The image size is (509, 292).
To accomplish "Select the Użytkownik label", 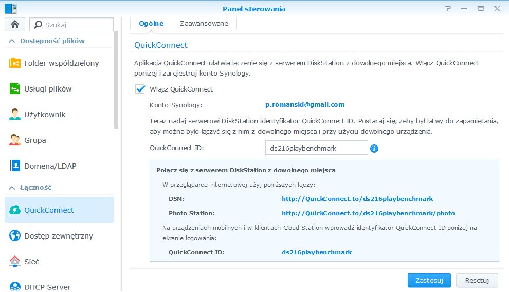I will (x=45, y=115).
